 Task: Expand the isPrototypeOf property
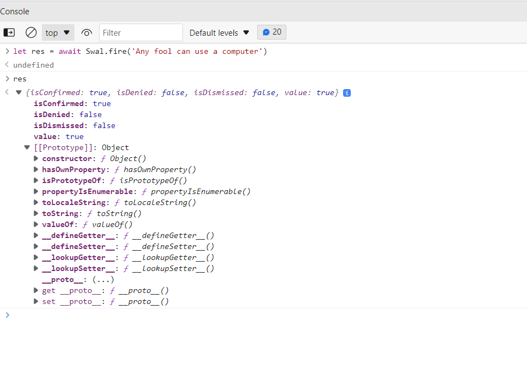tap(35, 180)
